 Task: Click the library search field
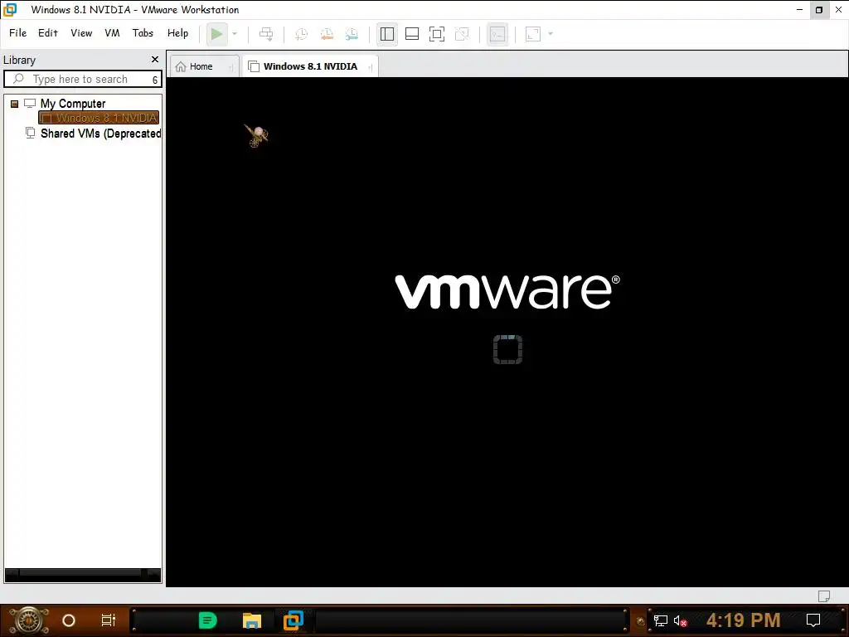[81, 79]
